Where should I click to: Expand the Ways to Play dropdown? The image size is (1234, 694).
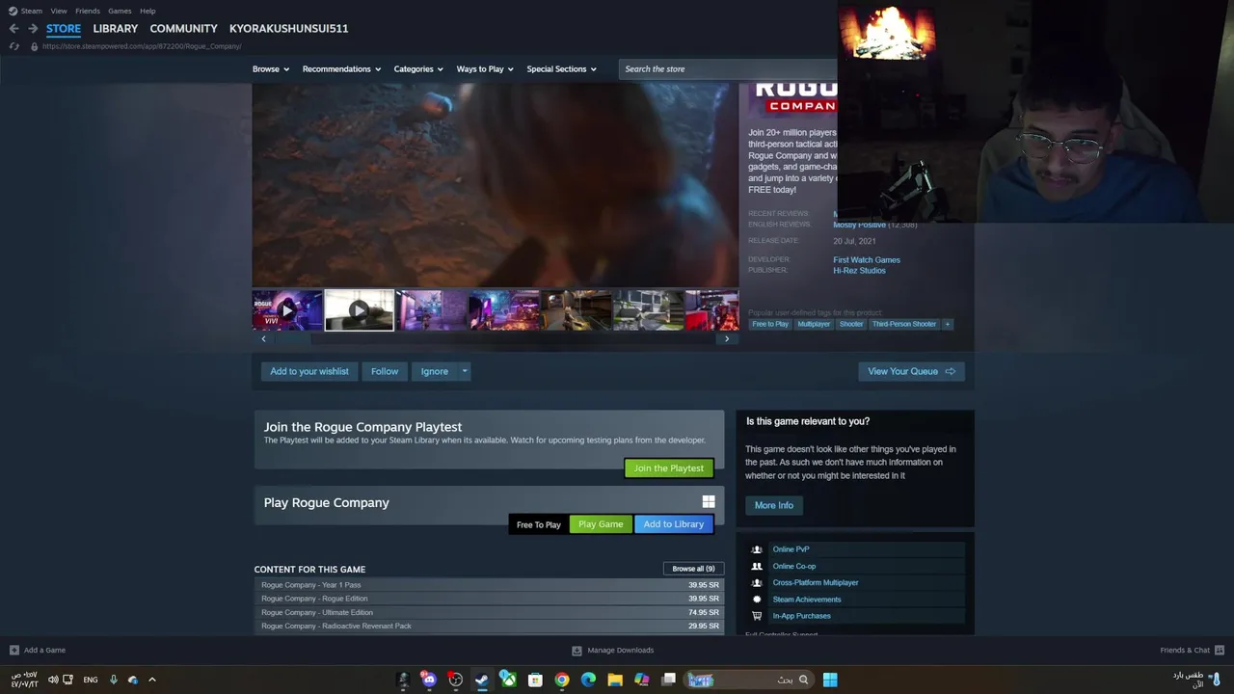click(485, 69)
